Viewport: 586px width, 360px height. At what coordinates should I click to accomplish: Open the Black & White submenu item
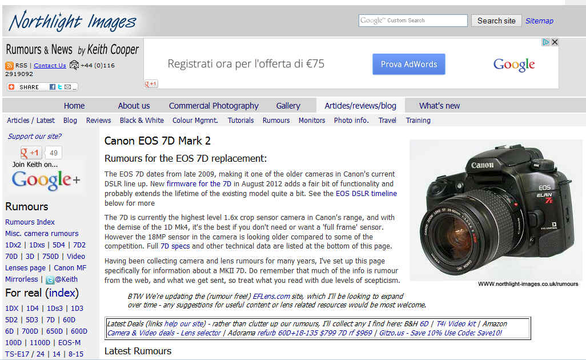tap(142, 121)
